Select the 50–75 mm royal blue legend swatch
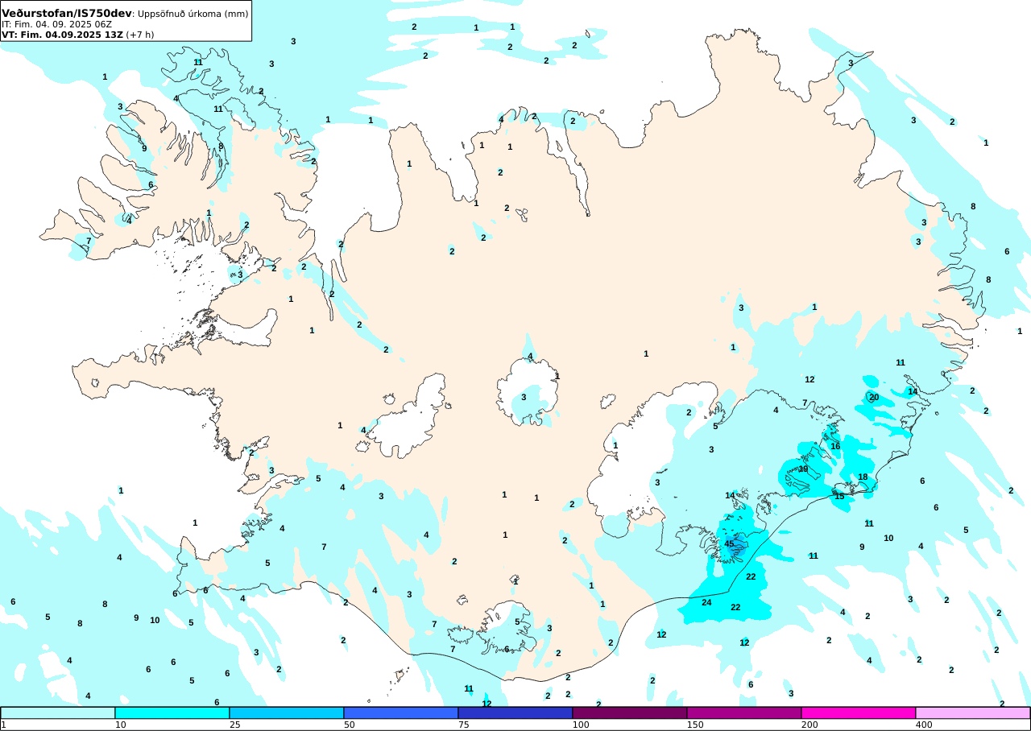Image resolution: width=1031 pixels, height=731 pixels. [401, 712]
